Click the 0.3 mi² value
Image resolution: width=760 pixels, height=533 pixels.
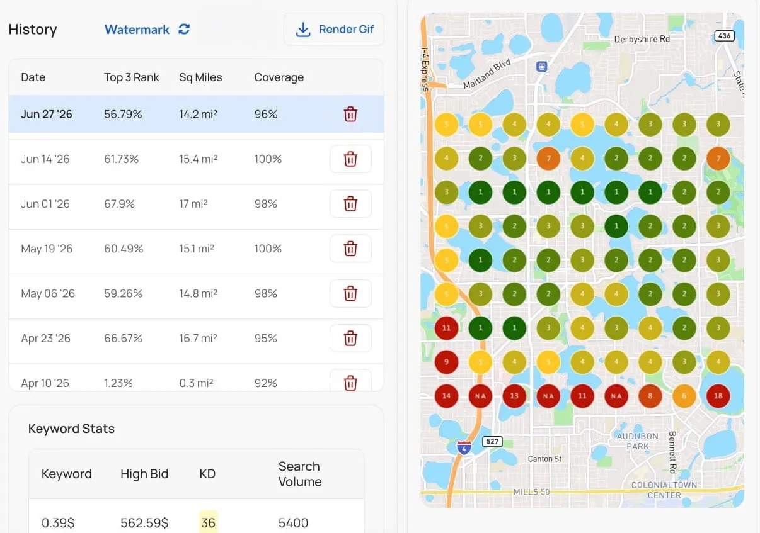[x=196, y=383]
